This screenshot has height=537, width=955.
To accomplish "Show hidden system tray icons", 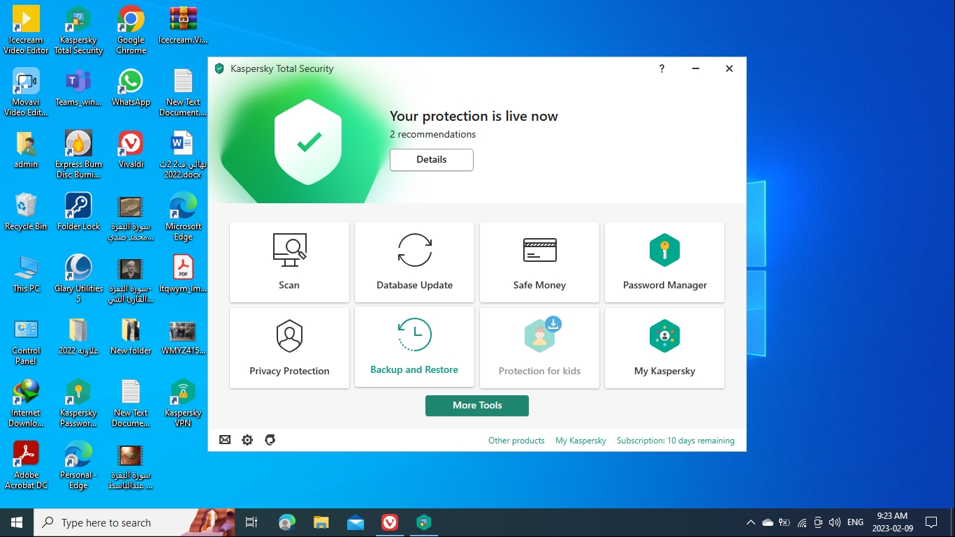I will coord(751,522).
